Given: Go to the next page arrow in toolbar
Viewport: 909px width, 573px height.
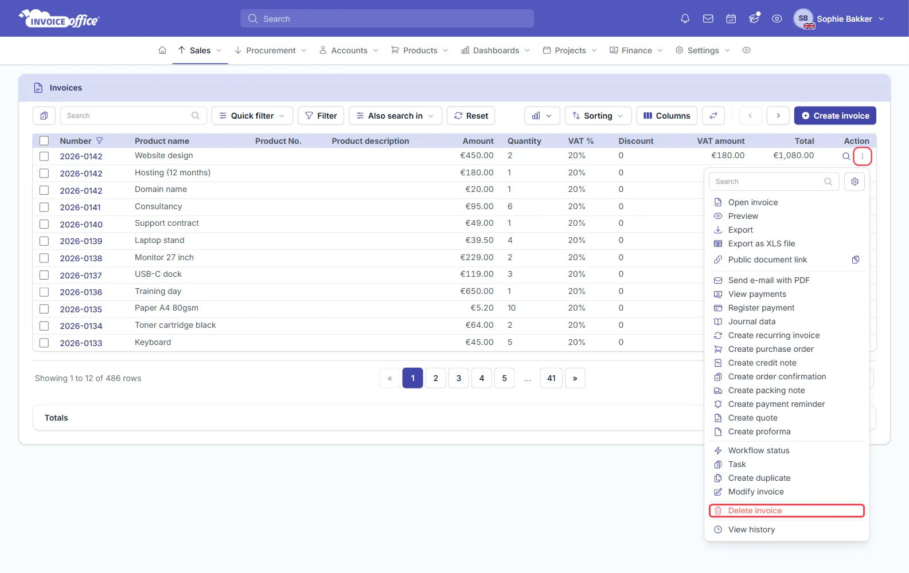Looking at the screenshot, I should coord(778,116).
